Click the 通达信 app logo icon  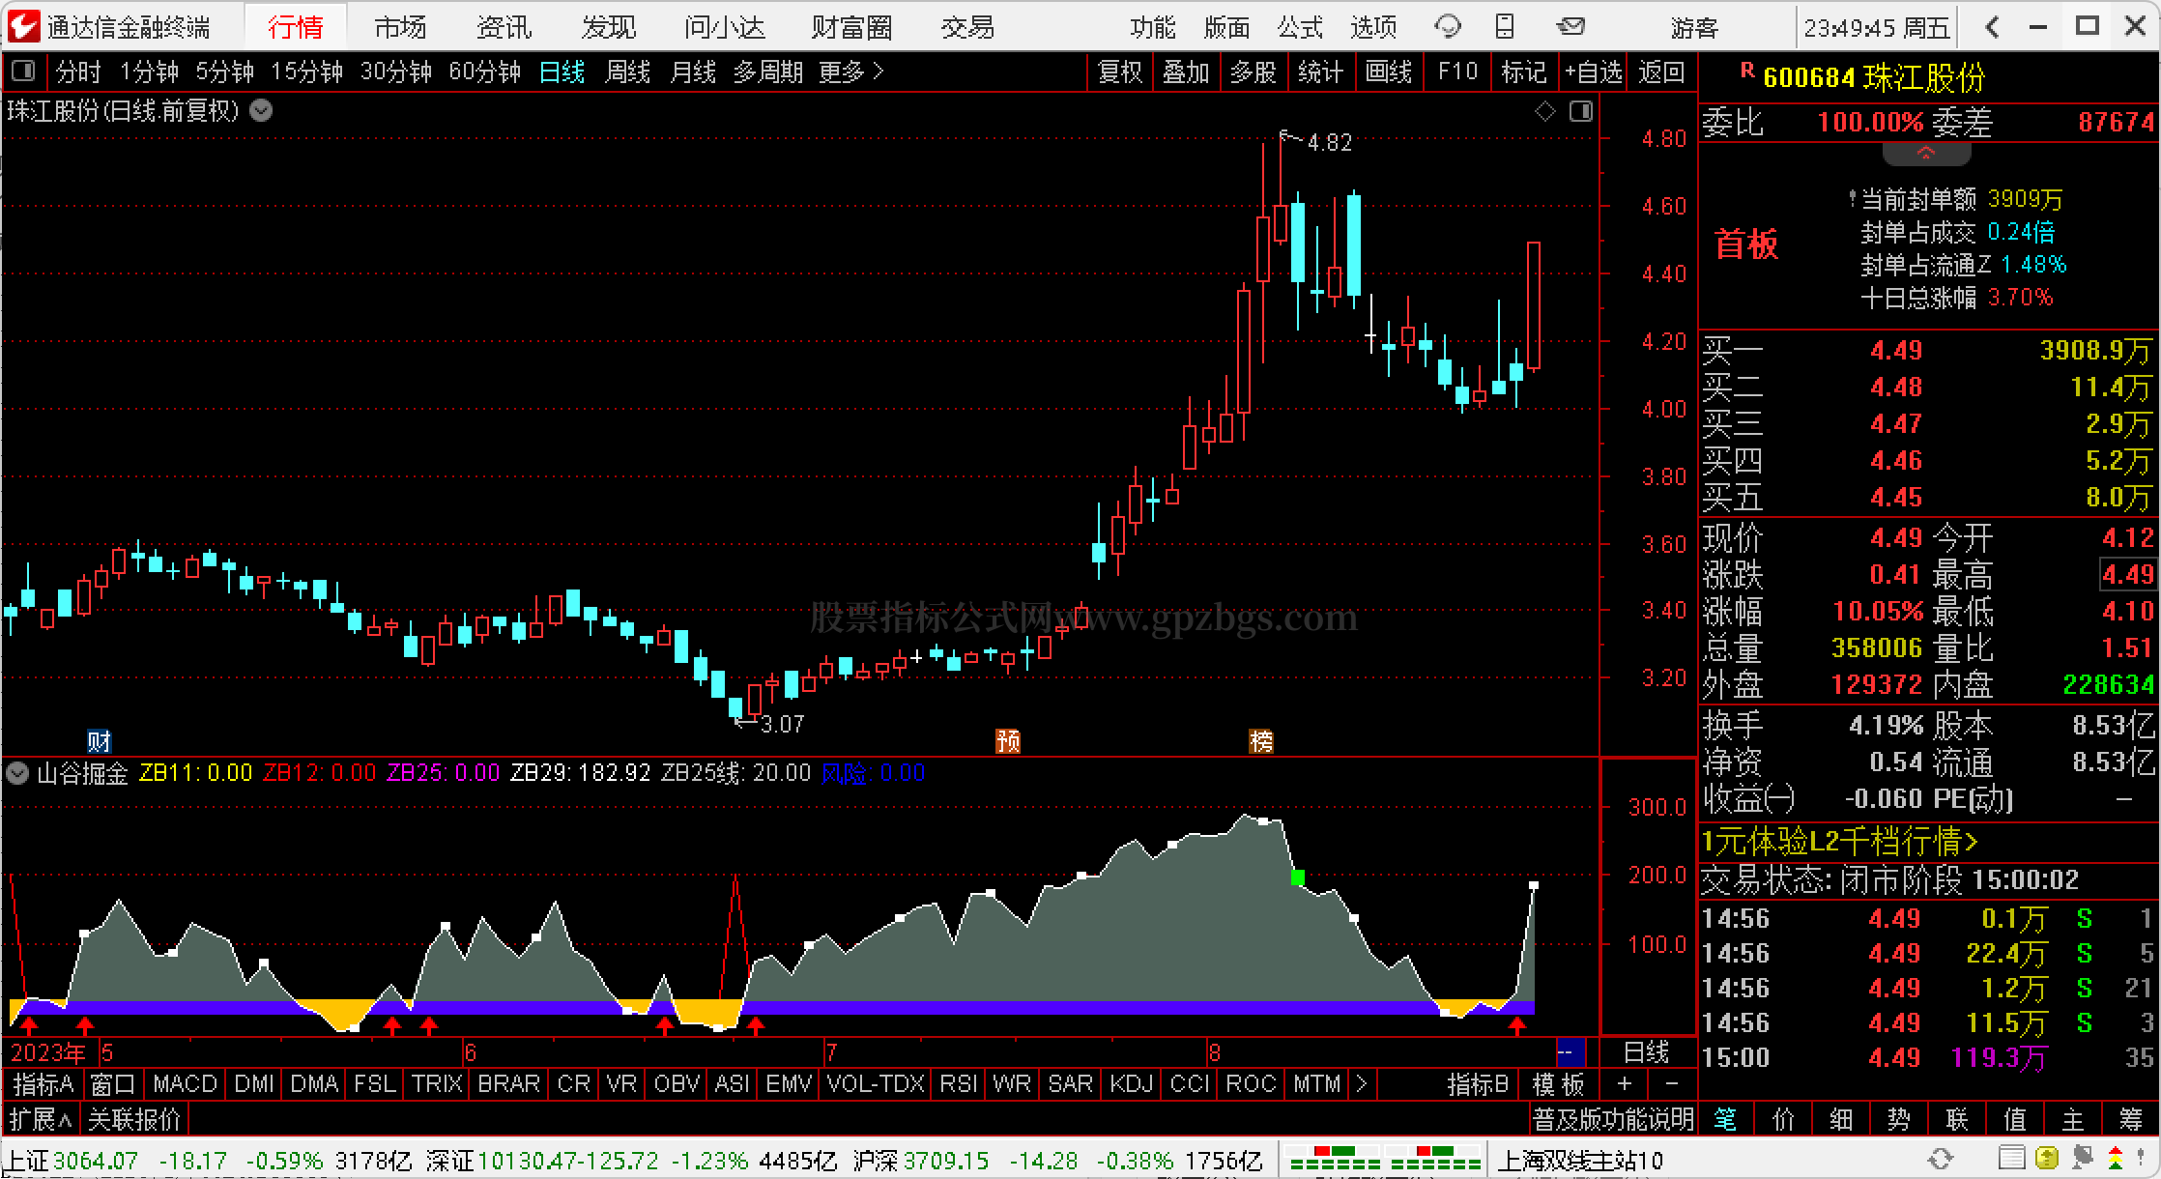click(24, 26)
